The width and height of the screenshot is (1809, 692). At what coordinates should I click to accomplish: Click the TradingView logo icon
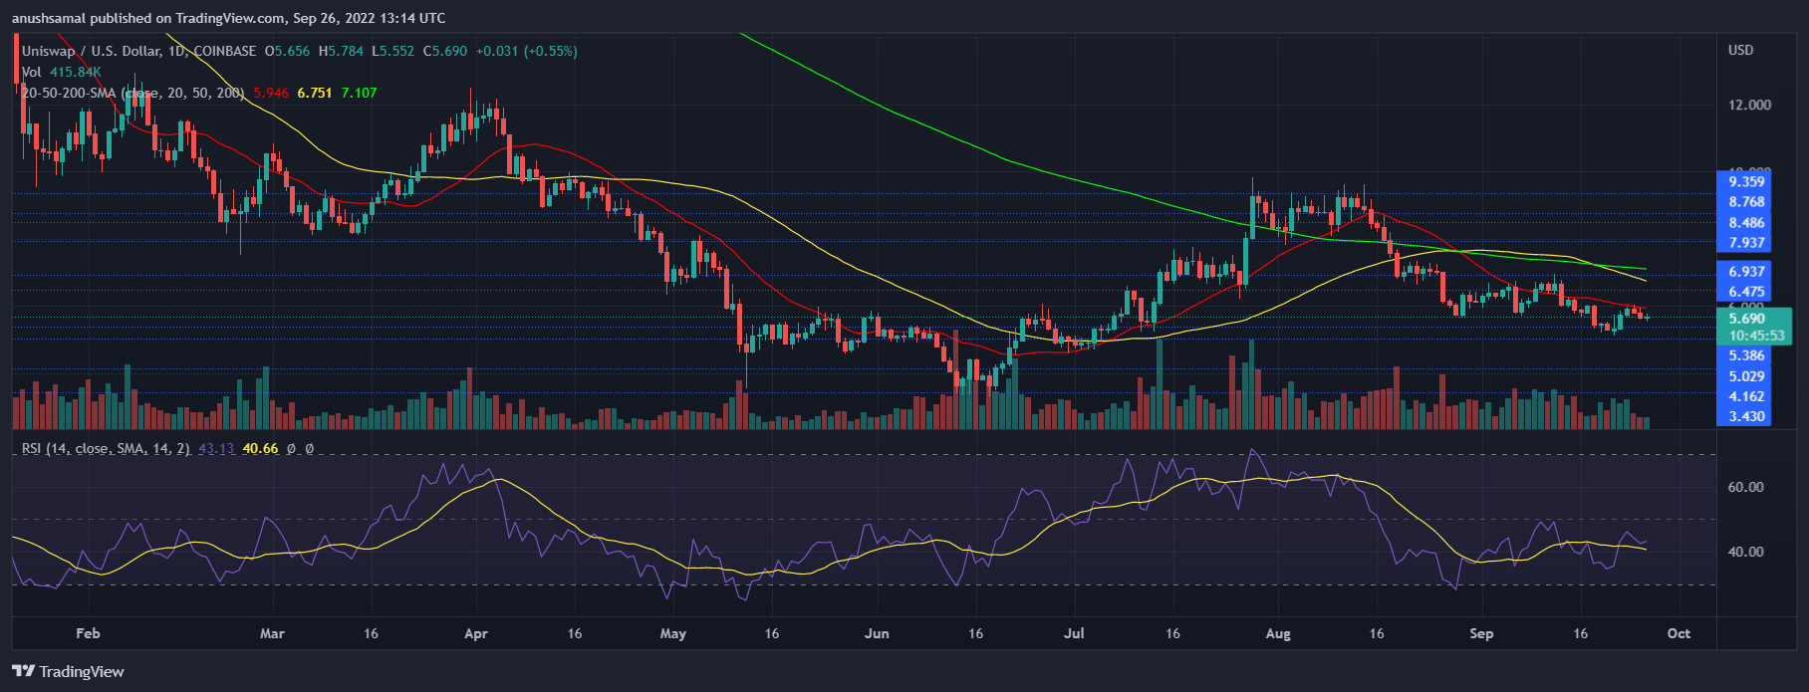(24, 671)
